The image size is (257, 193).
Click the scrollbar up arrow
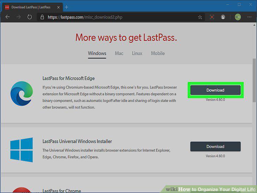click(x=254, y=25)
